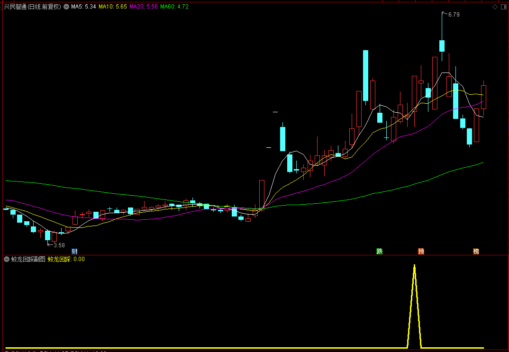Click the 兴民智通(日线.前复权) chart title

coord(32,7)
